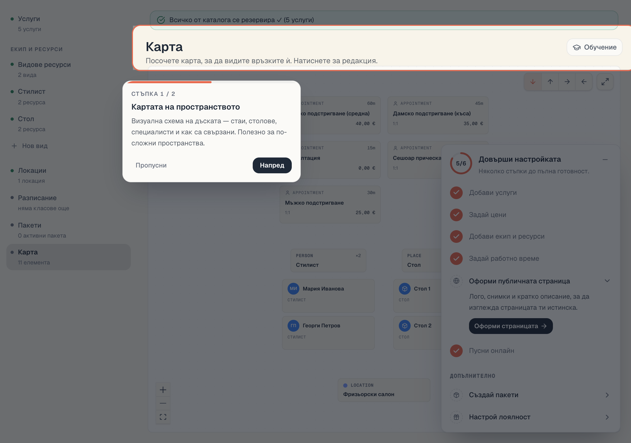631x443 pixels.
Task: Toggle the Задай цени checkmark
Action: [x=456, y=215]
